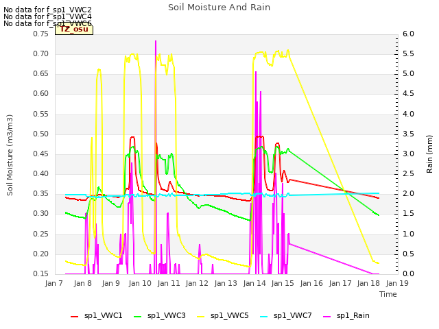The height and width of the screenshot is (329, 439).
Task: Click the Jan 13 x-axis tick label
Action: (226, 283)
